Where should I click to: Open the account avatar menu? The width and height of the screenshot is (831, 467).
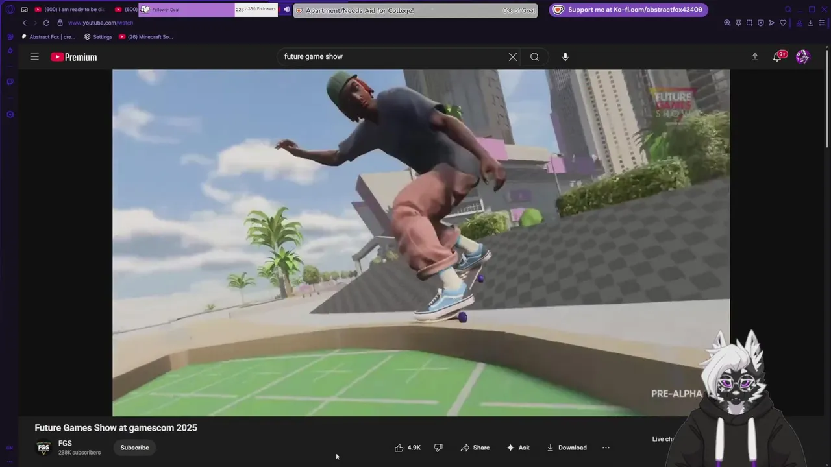point(803,57)
